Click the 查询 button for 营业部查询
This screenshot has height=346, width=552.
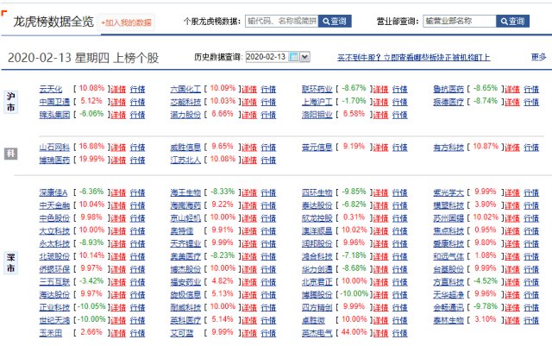512,22
